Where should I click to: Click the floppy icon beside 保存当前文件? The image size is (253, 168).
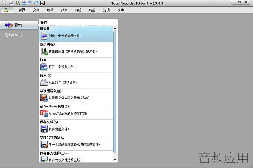coord(44,129)
